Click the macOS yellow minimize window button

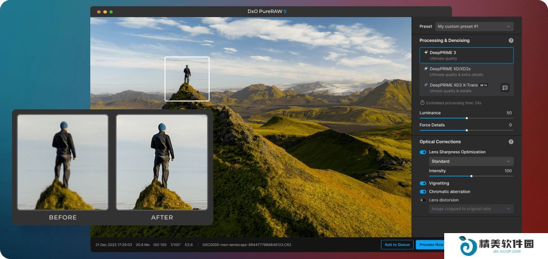(x=105, y=12)
